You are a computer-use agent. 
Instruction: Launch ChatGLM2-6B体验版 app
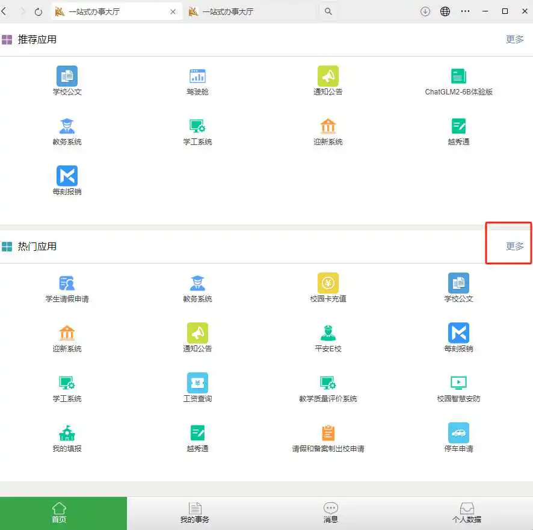click(458, 81)
